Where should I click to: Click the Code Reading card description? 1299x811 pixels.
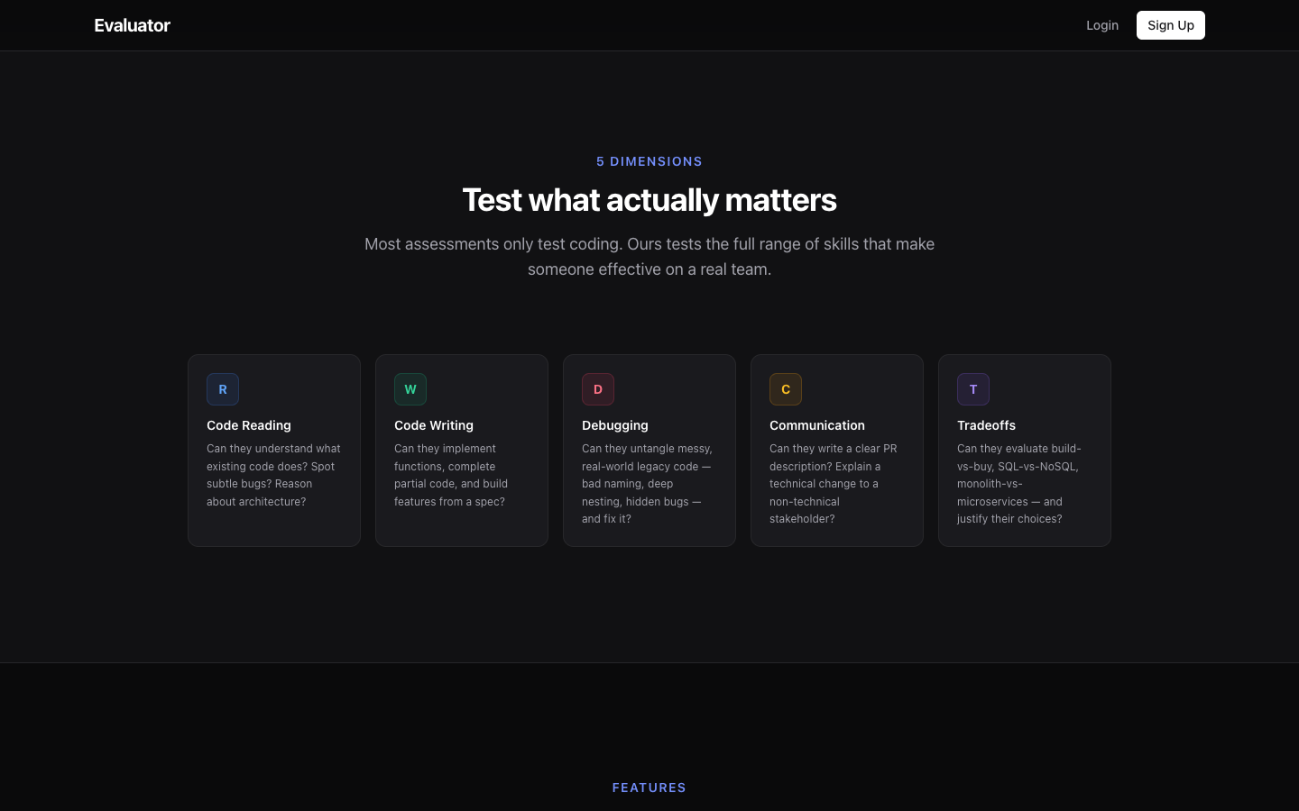273,475
